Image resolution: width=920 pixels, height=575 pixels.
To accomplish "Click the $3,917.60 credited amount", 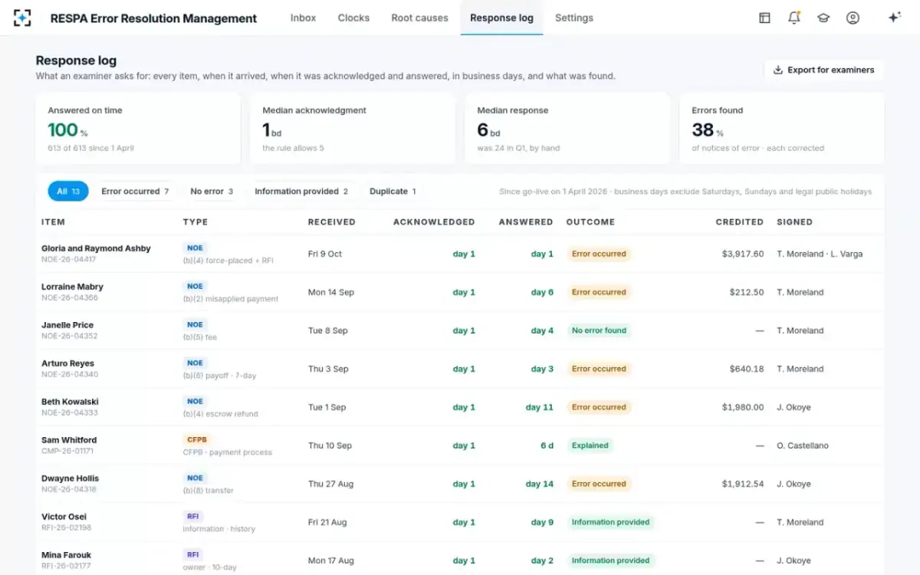I will pyautogui.click(x=743, y=254).
